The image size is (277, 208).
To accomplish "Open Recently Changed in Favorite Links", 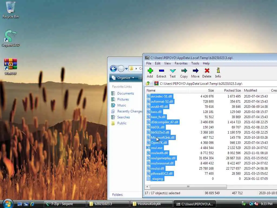I will [x=130, y=111].
